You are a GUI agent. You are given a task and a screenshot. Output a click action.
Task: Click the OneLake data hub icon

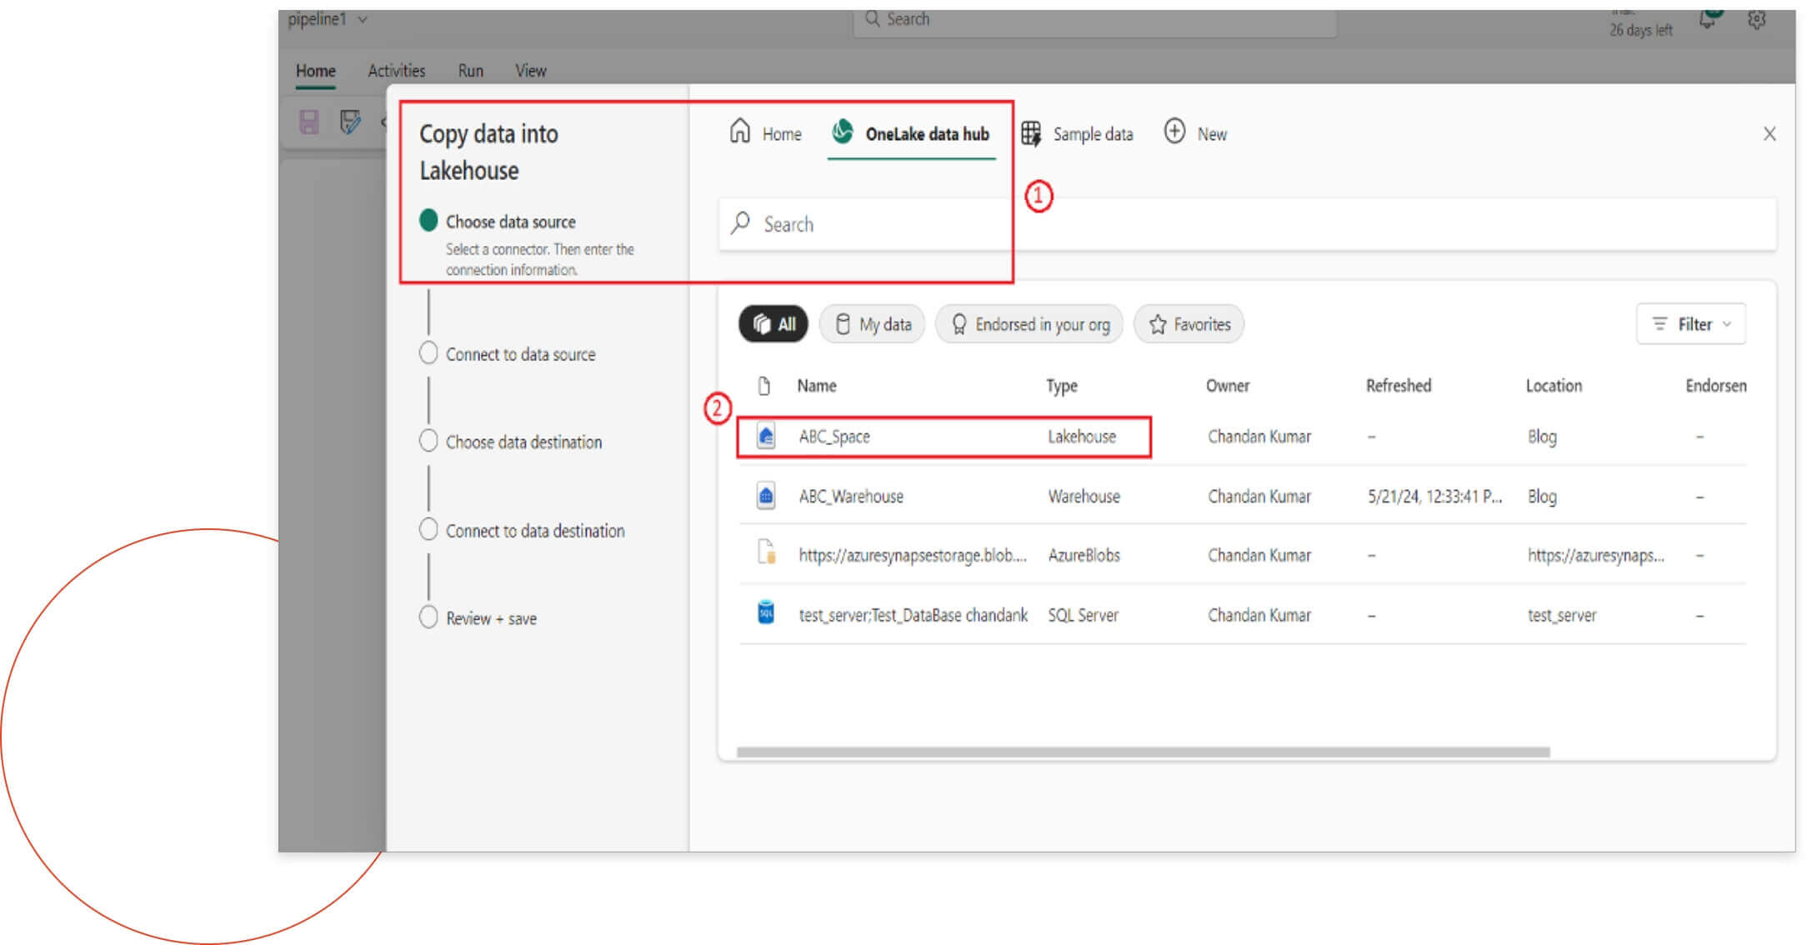tap(843, 131)
